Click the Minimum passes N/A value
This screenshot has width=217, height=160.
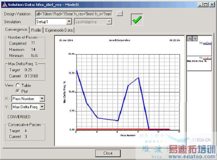tap(34, 56)
